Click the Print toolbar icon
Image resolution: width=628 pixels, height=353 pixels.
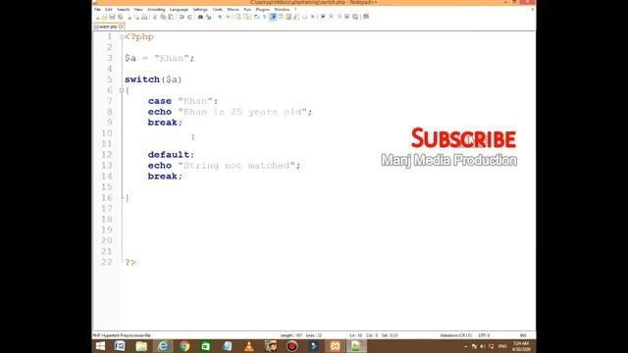tap(144, 17)
